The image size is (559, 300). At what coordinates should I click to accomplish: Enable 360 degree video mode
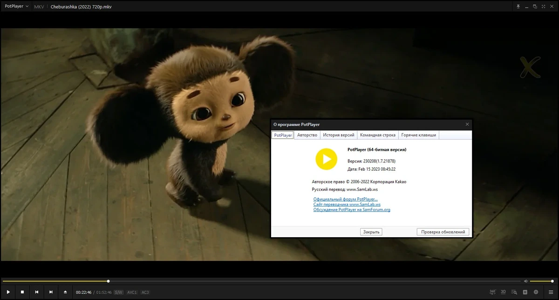point(493,292)
